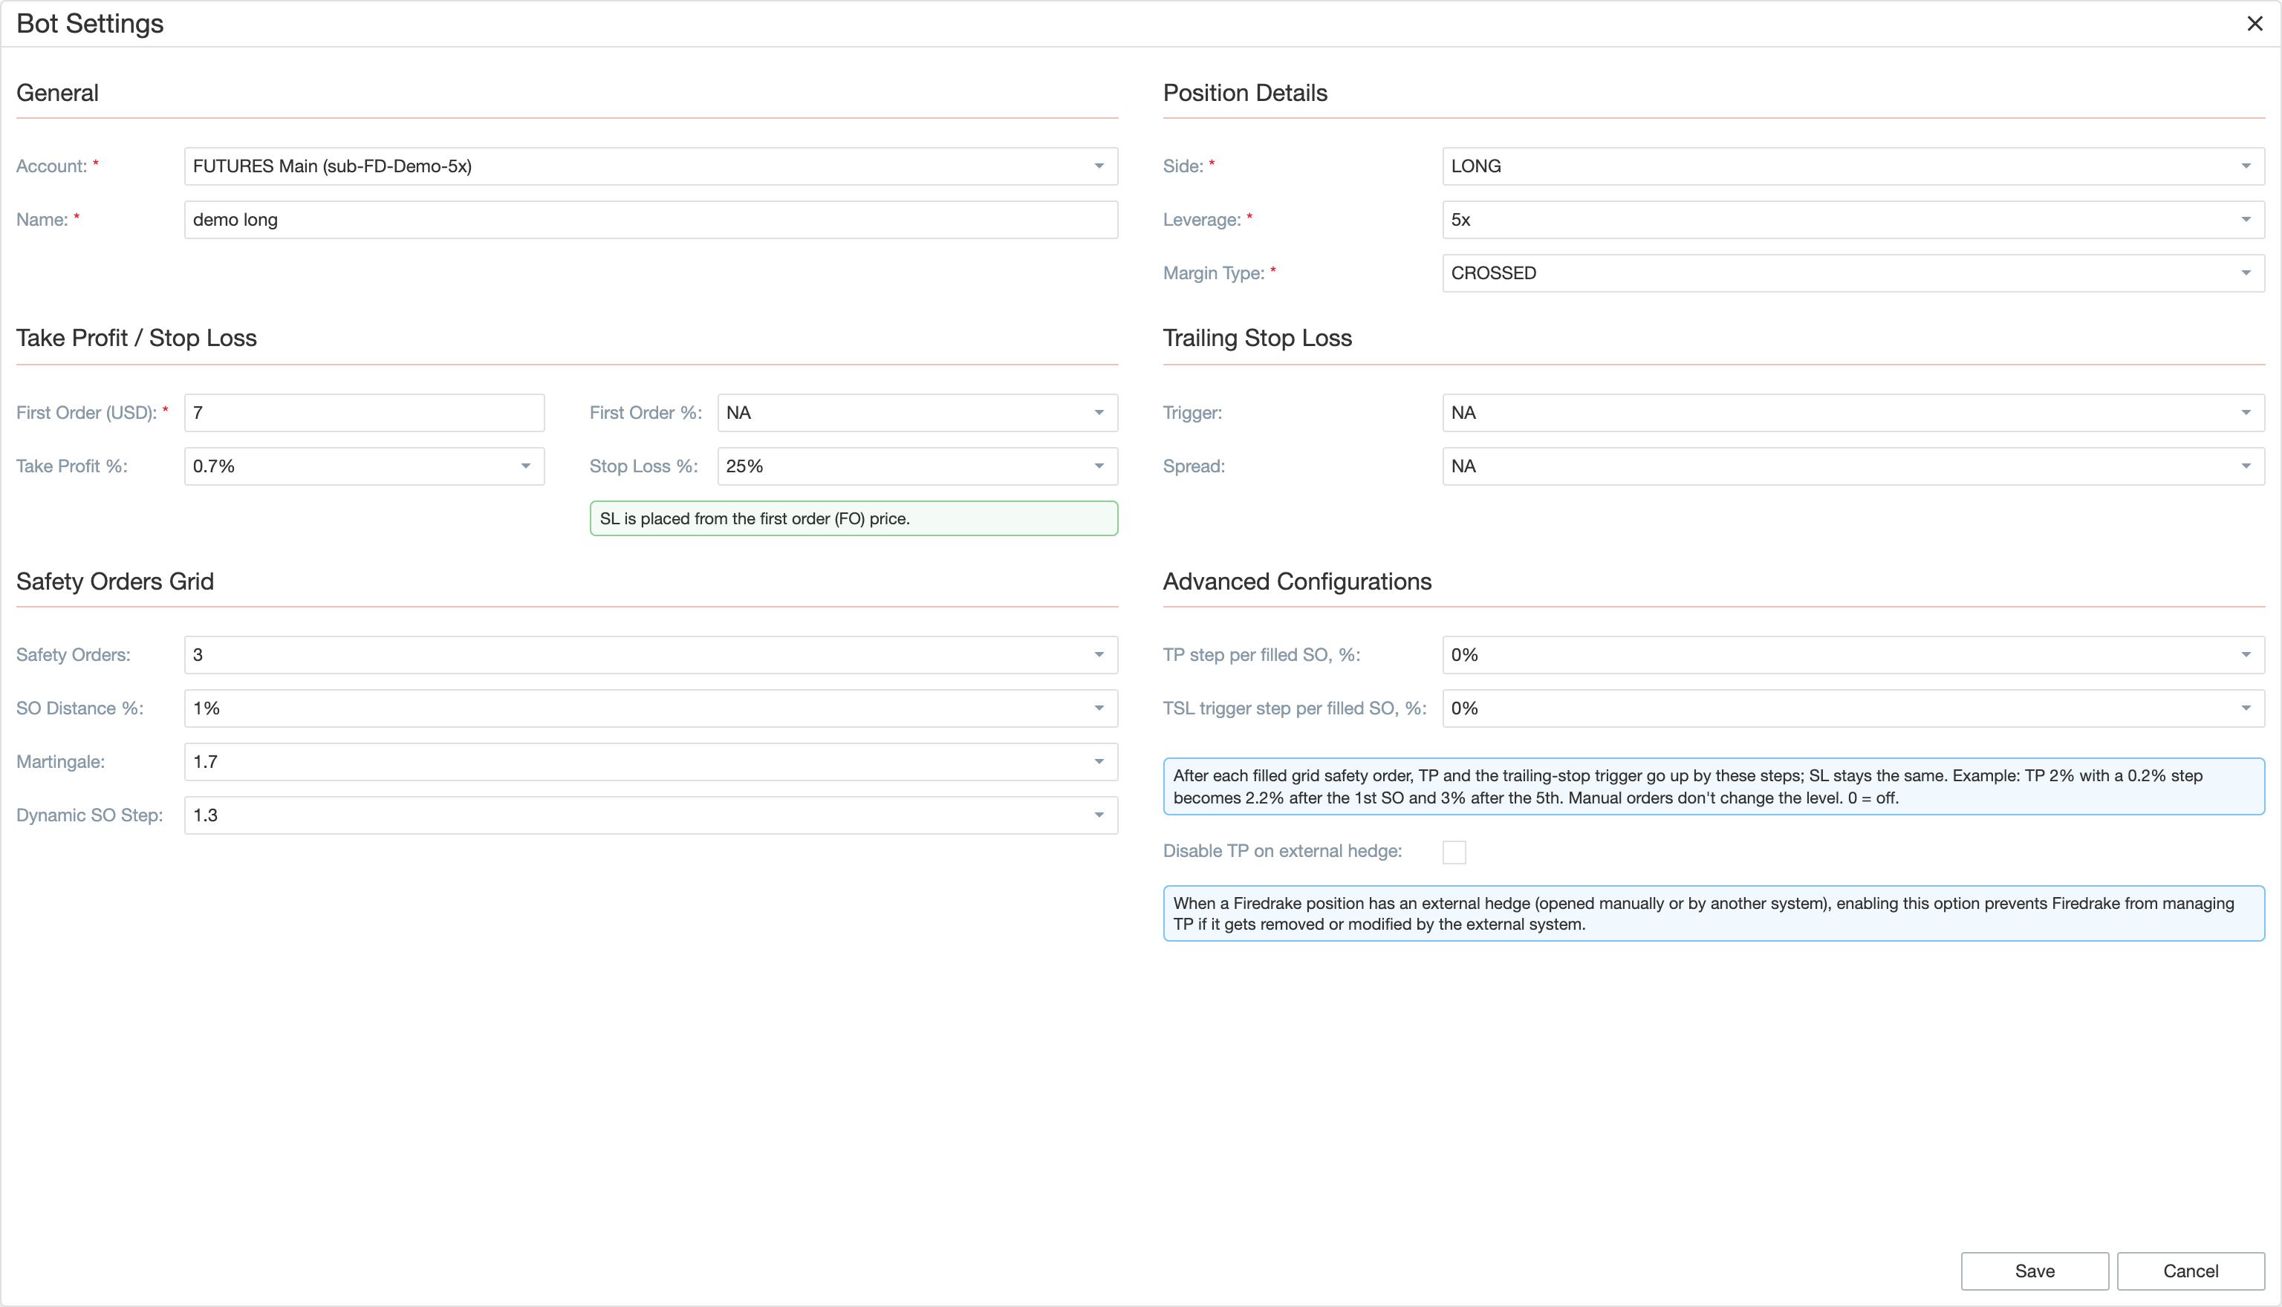
Task: Click the 'When a Firedrake position' info text
Action: [x=1714, y=914]
